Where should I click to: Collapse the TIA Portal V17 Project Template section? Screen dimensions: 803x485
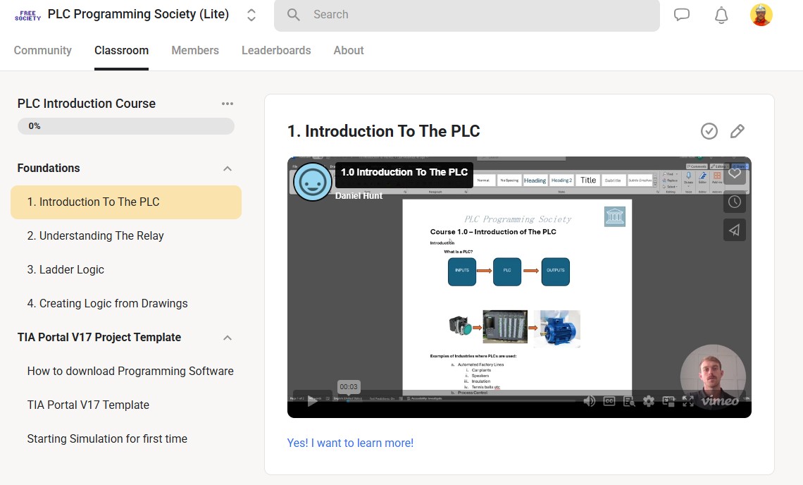point(227,338)
